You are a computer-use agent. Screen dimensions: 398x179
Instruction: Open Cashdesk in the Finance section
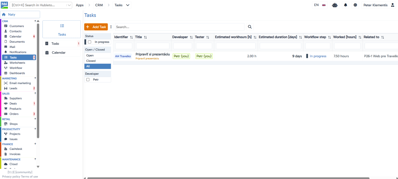[16, 149]
